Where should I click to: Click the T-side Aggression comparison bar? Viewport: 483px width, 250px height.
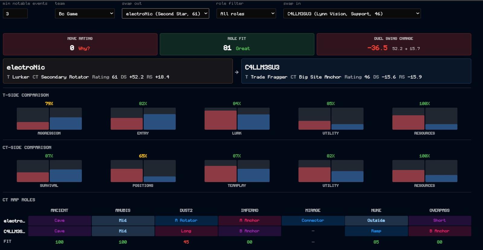[x=49, y=119]
